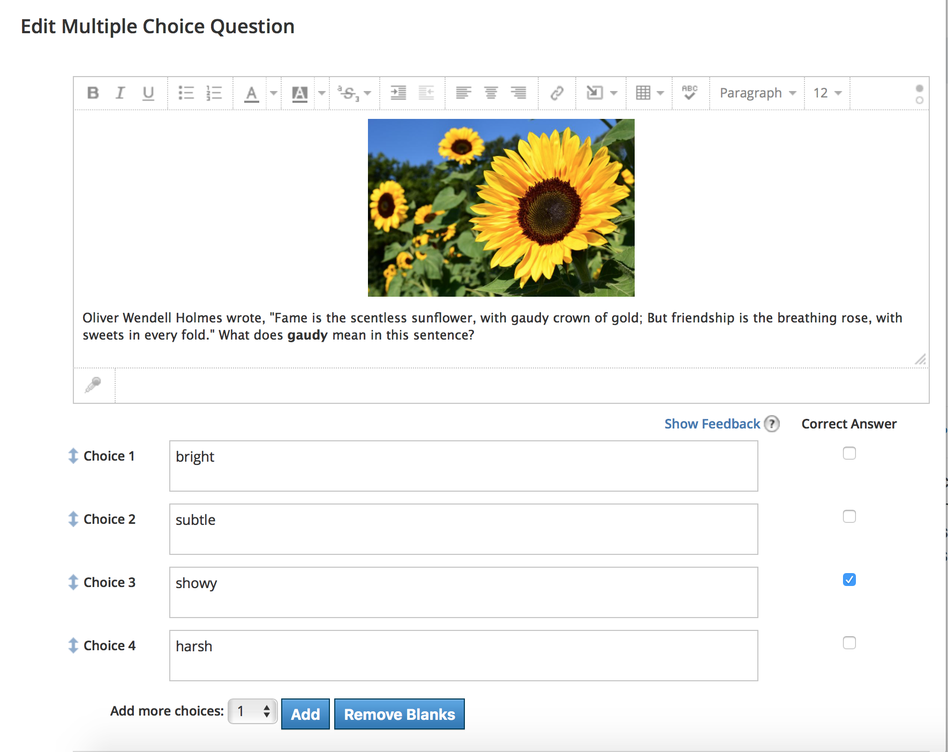Mark Choice 1 'bright' as correct answer
This screenshot has height=752, width=948.
pyautogui.click(x=849, y=453)
